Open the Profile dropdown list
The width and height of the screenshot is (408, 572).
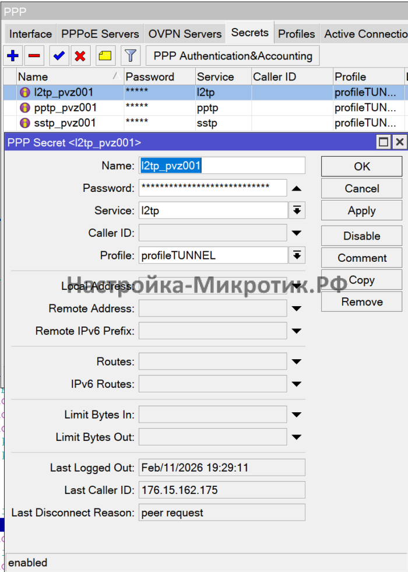(x=297, y=255)
